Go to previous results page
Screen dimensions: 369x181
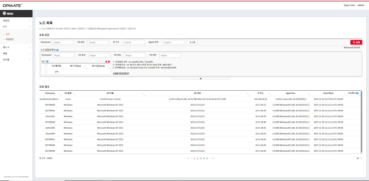(x=191, y=158)
